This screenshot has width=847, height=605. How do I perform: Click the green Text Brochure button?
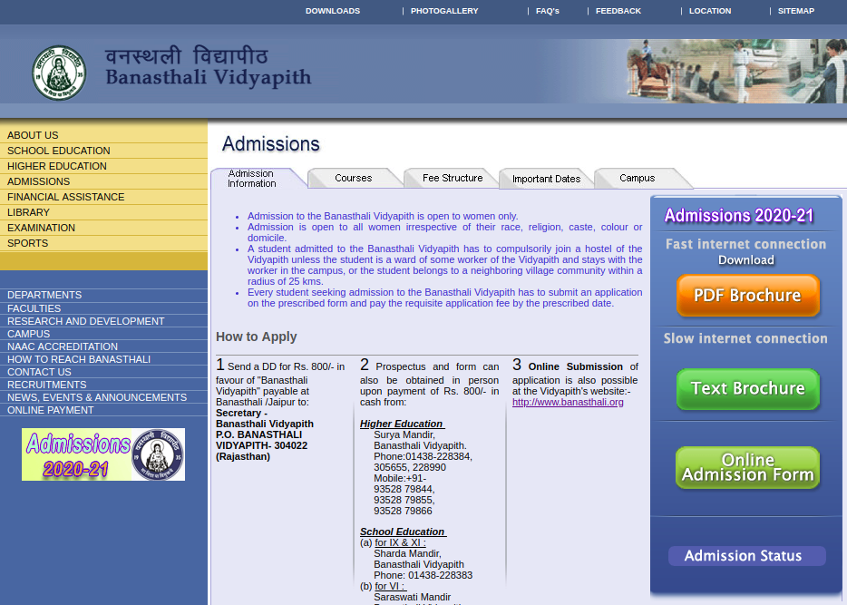[x=748, y=388]
